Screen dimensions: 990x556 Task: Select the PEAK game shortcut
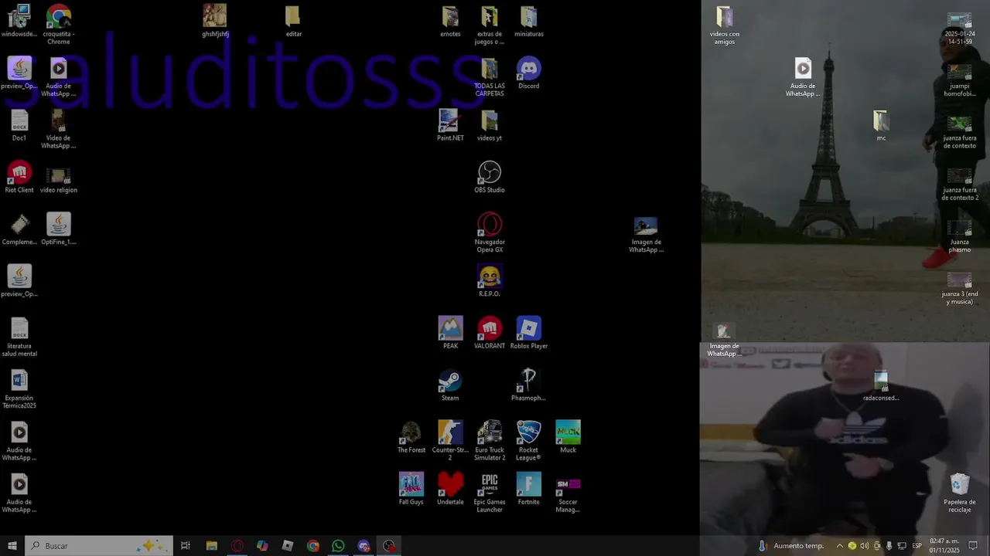coord(450,333)
